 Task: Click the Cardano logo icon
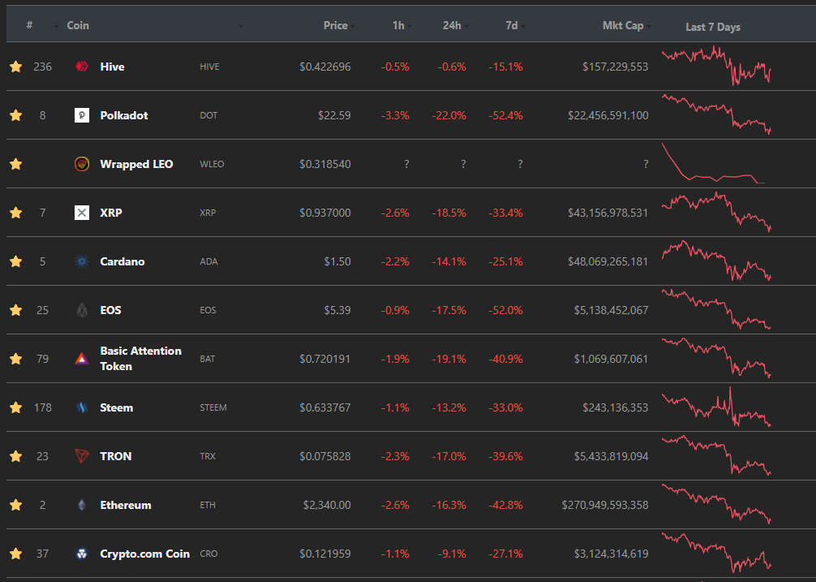point(82,261)
